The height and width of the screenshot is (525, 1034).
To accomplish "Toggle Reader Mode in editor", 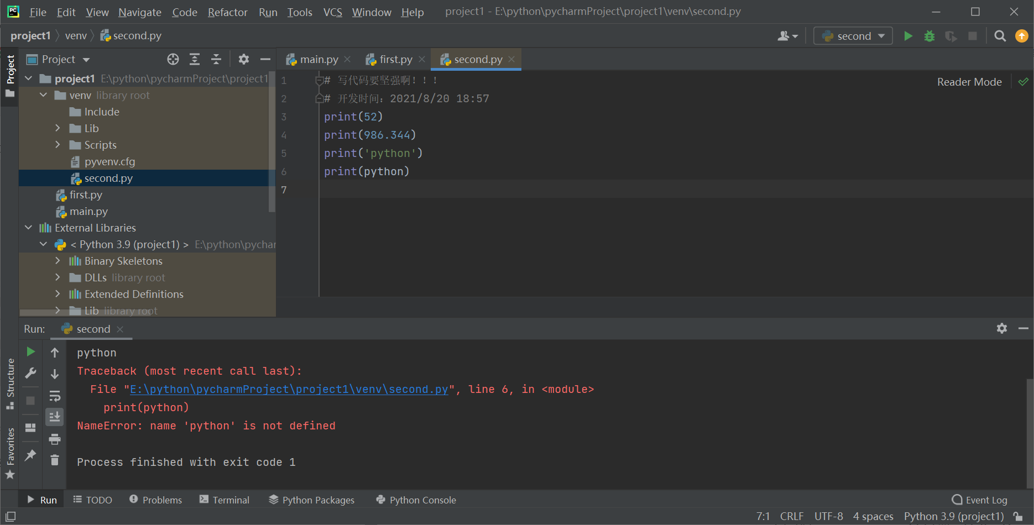I will 969,82.
